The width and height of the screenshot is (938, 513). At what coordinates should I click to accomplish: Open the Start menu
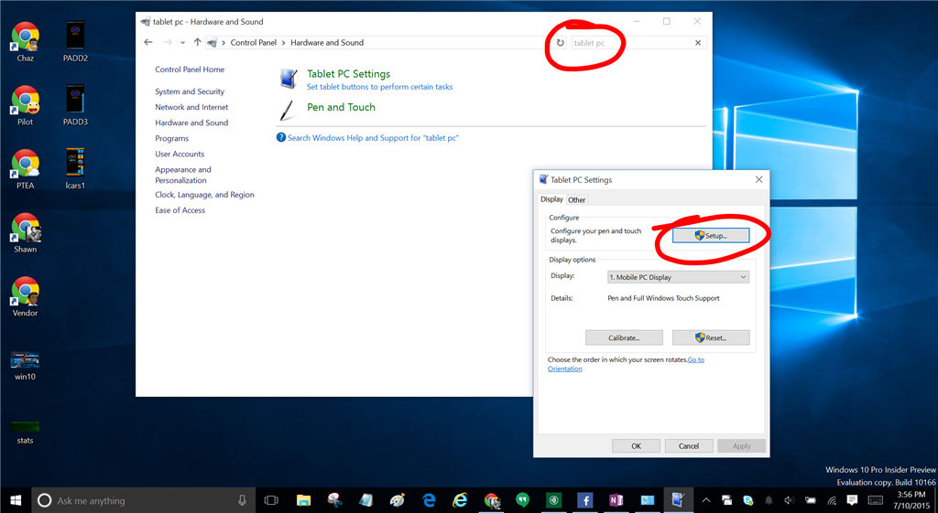click(16, 500)
